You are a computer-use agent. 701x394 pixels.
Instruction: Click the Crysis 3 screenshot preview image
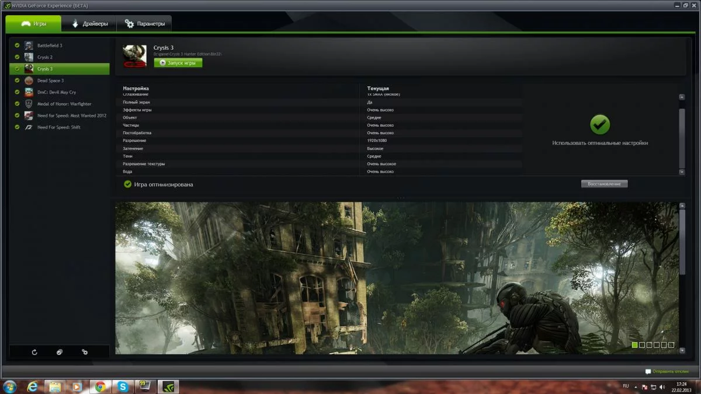[x=396, y=278]
